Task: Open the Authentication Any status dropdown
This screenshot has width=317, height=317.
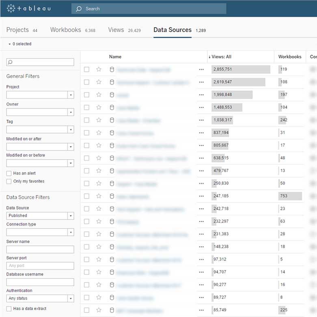Action: [71, 298]
